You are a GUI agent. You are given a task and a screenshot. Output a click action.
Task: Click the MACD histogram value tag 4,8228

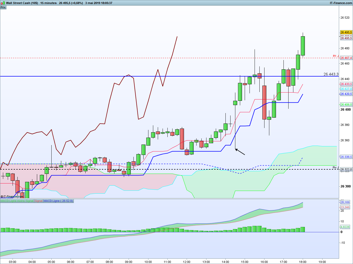tap(345, 227)
